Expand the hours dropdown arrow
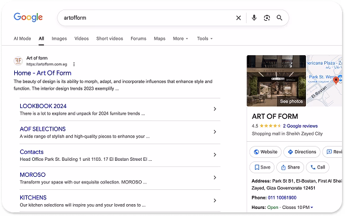345x216 pixels. [312, 208]
